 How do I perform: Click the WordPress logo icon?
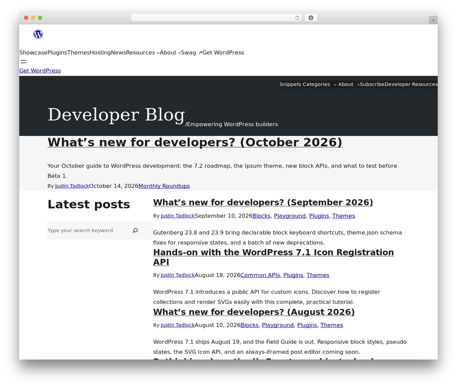[38, 34]
